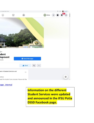94x123 pixels.
Task: Open the page's more options button
Action: tap(39, 66)
